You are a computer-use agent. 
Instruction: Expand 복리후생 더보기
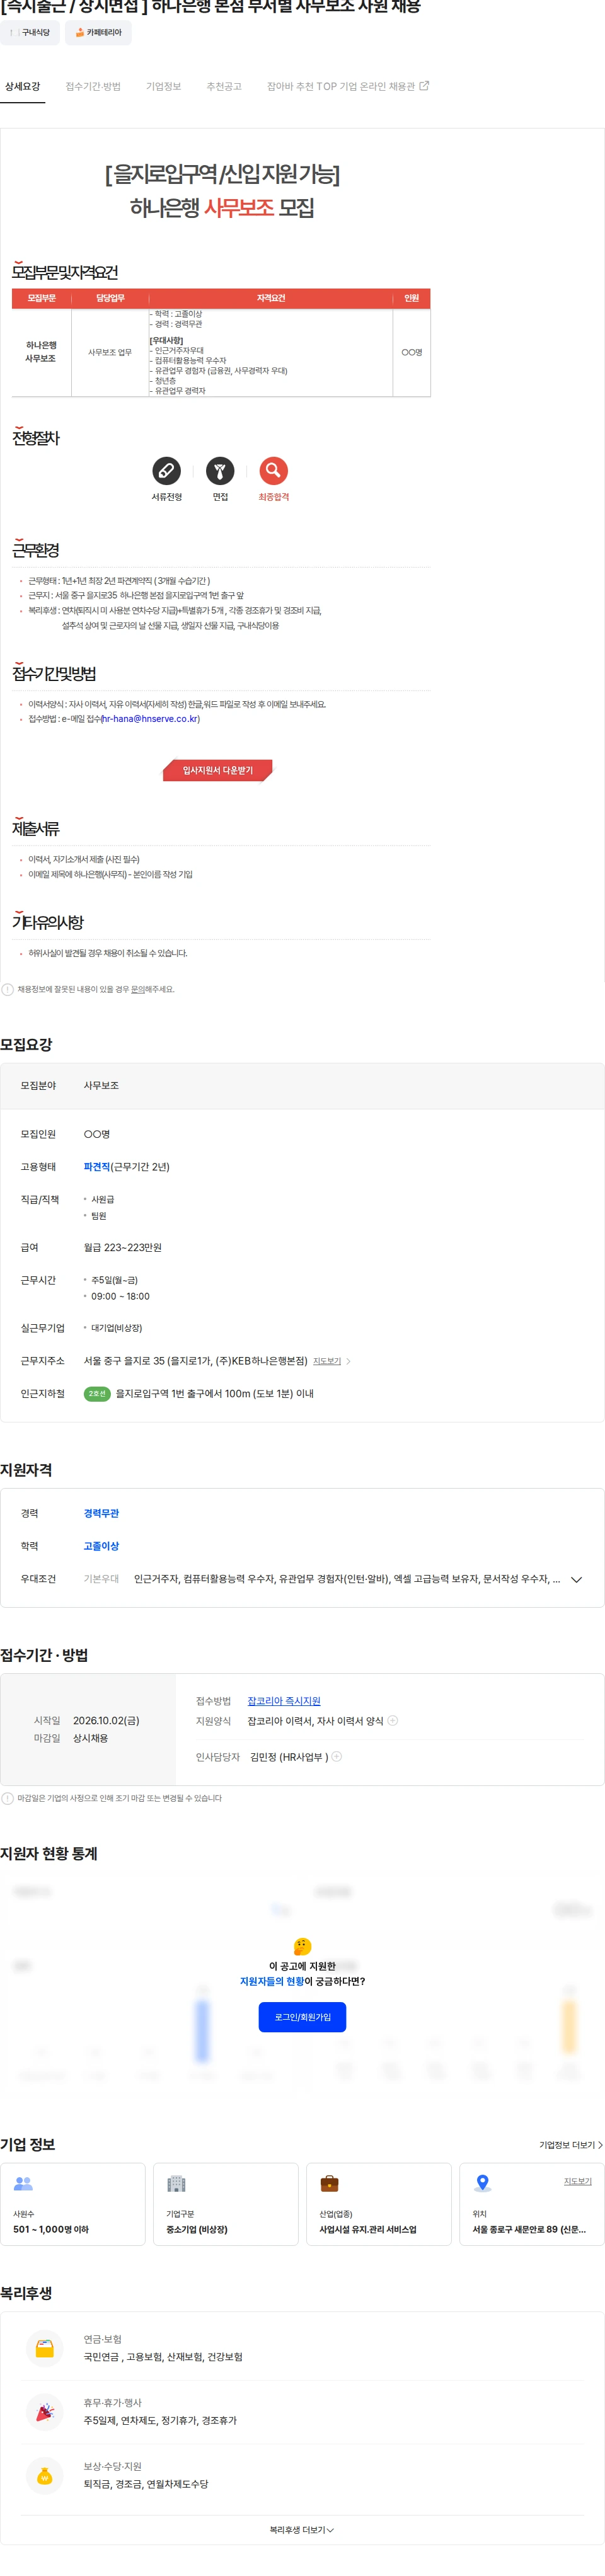(302, 2529)
